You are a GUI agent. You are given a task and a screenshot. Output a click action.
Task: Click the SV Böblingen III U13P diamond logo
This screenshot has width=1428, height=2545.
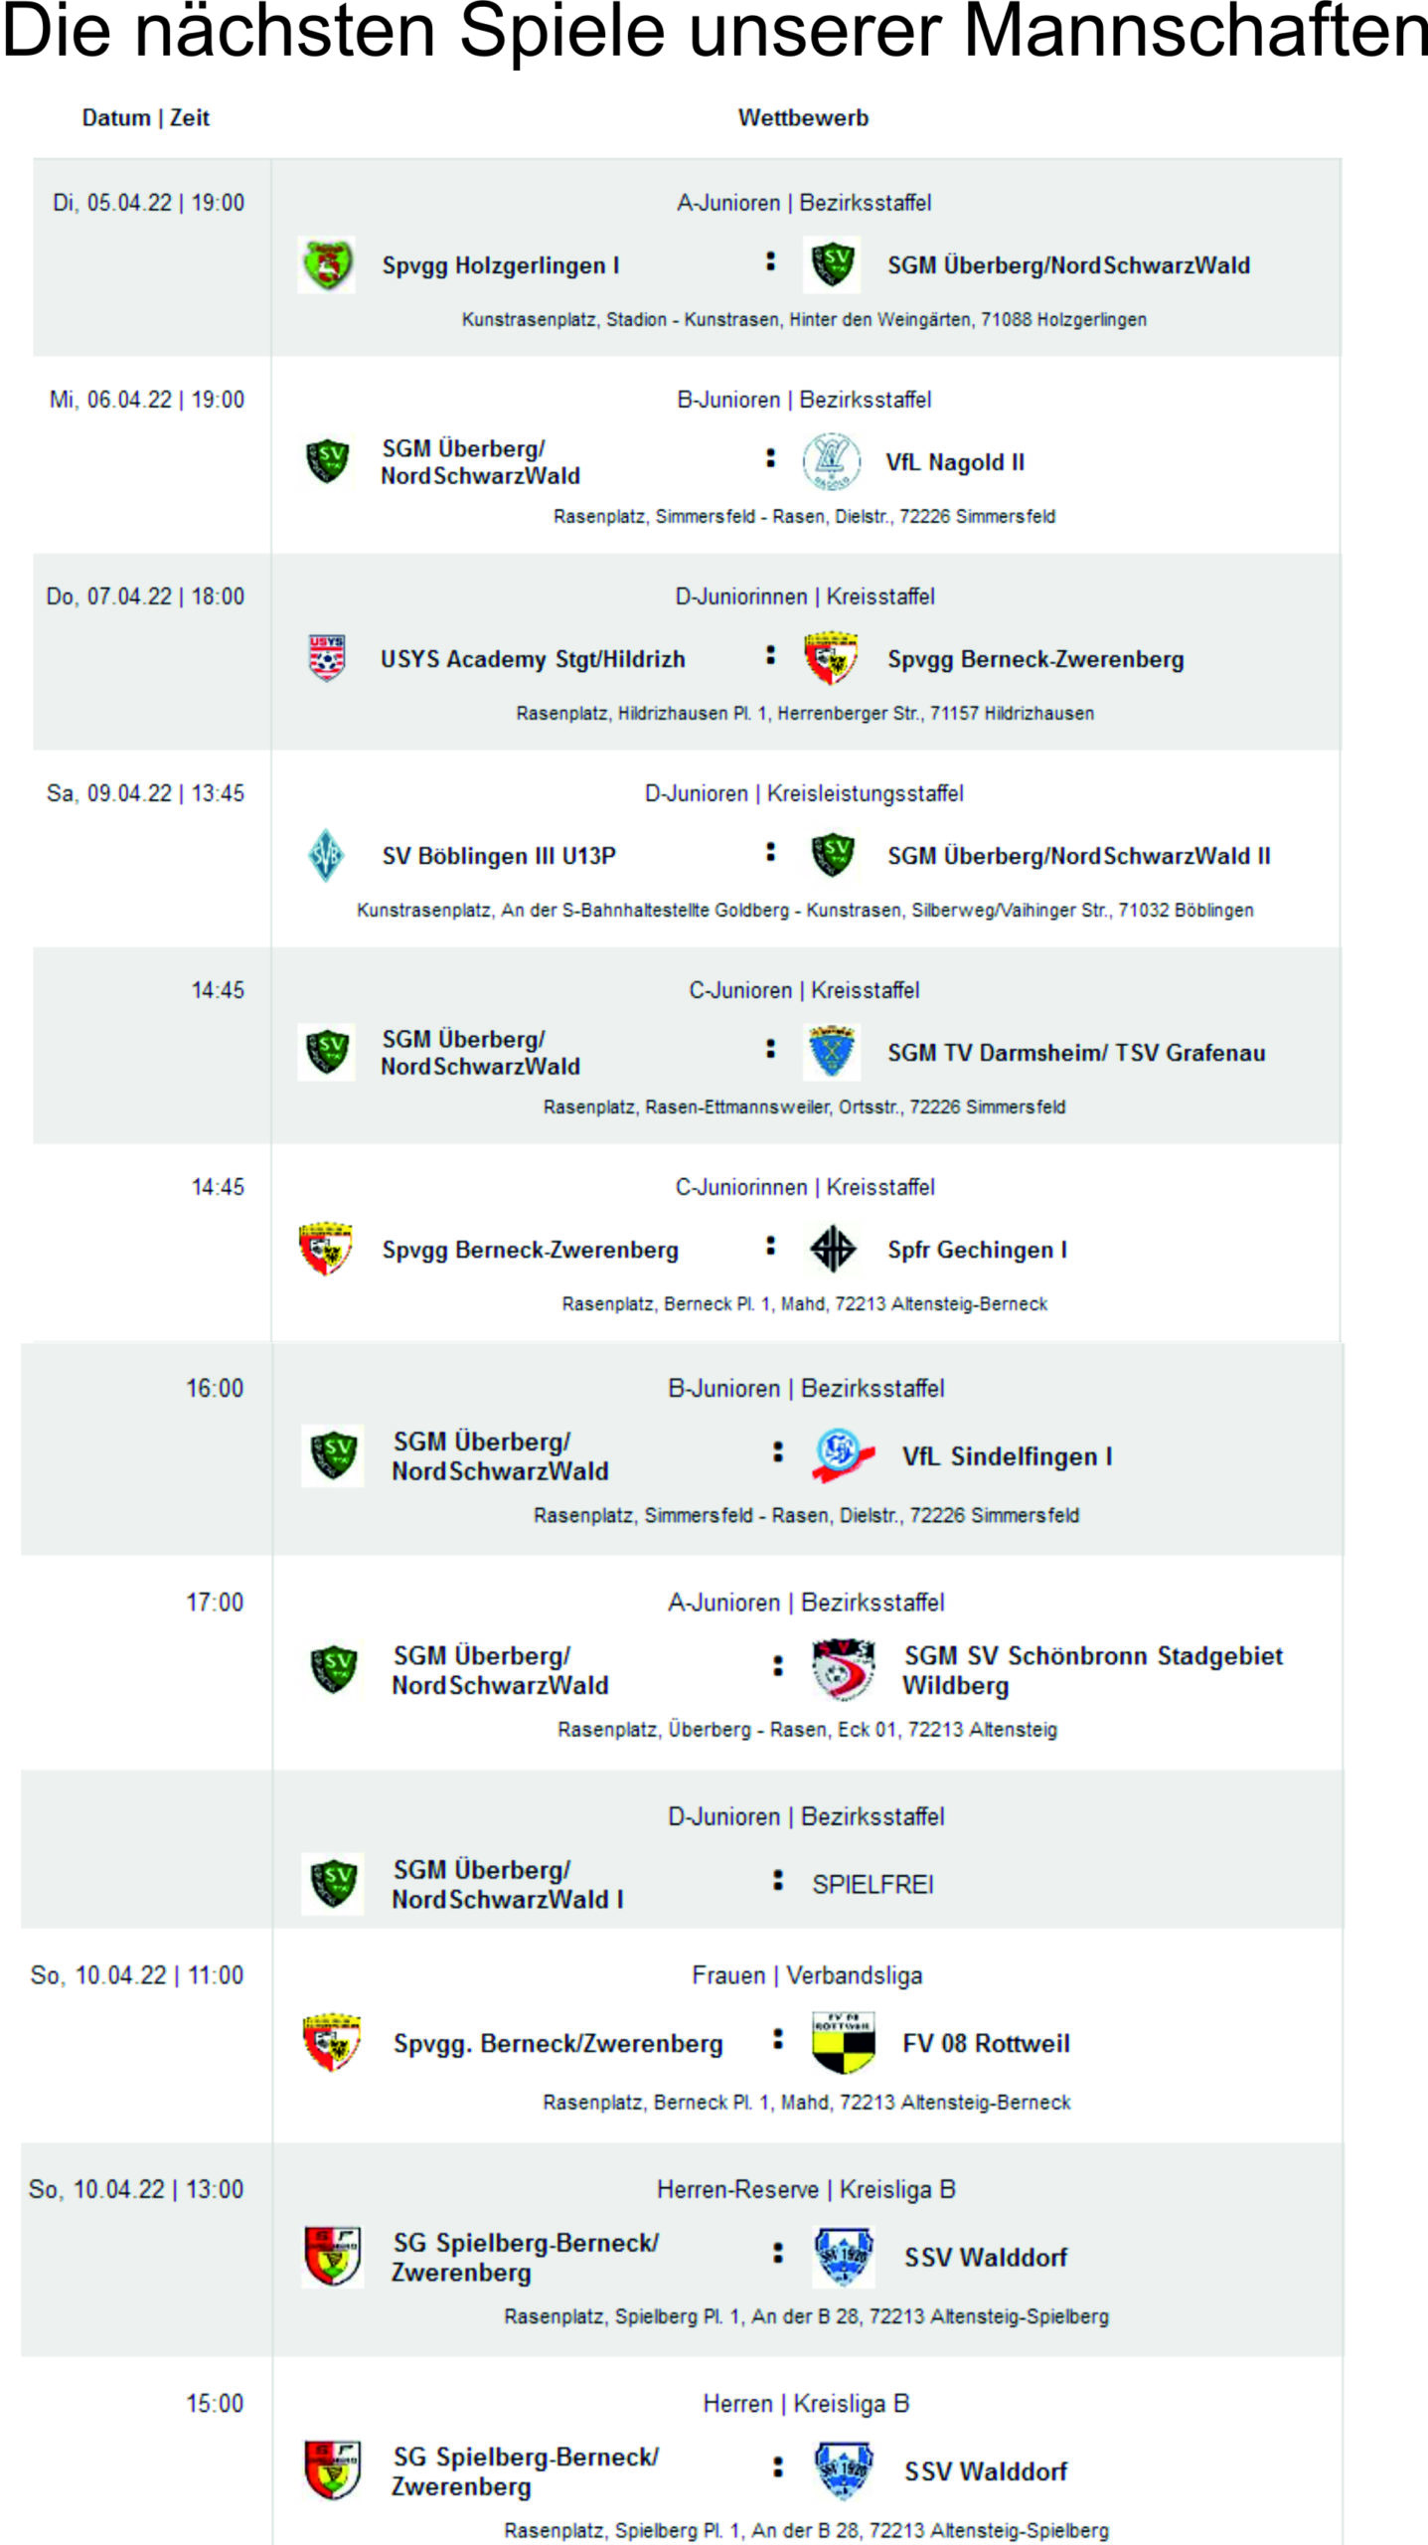click(326, 855)
